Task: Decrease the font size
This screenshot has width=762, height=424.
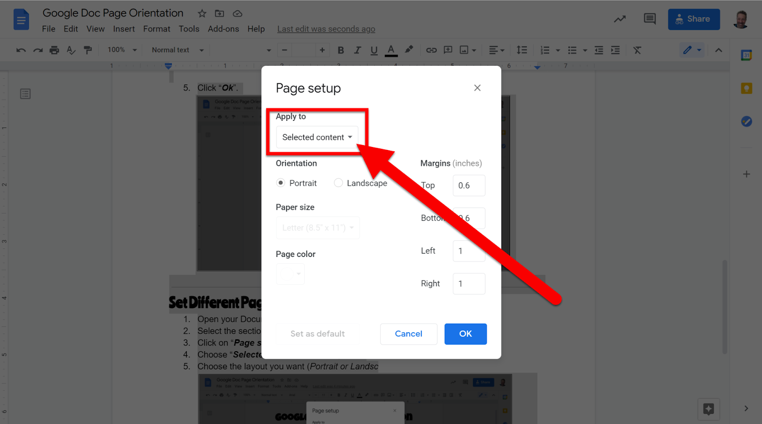Action: click(x=284, y=50)
